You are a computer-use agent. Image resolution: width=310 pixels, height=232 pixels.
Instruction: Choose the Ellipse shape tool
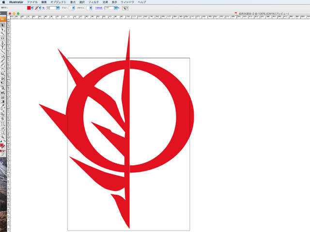[x=2, y=56]
